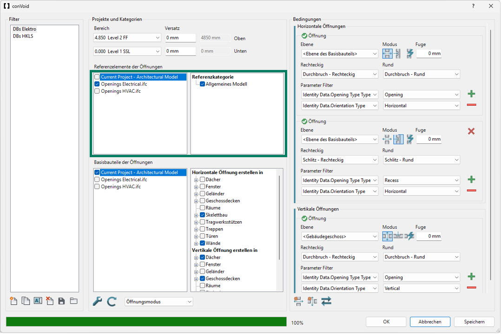Select through-opening mode icon in first Durchbruch group

tap(387, 53)
